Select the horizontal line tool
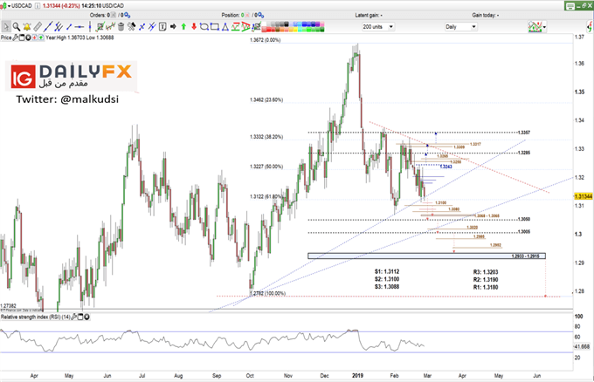594x382 pixels. click(x=79, y=27)
